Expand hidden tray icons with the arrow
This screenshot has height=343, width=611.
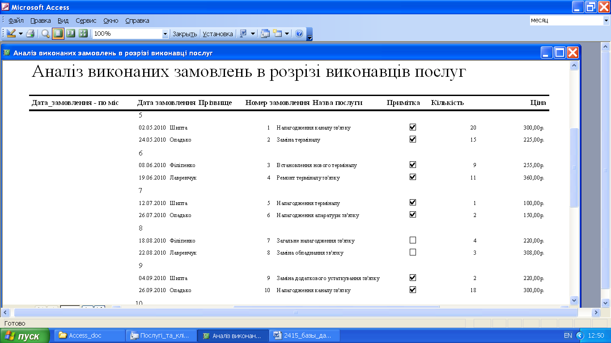(580, 335)
